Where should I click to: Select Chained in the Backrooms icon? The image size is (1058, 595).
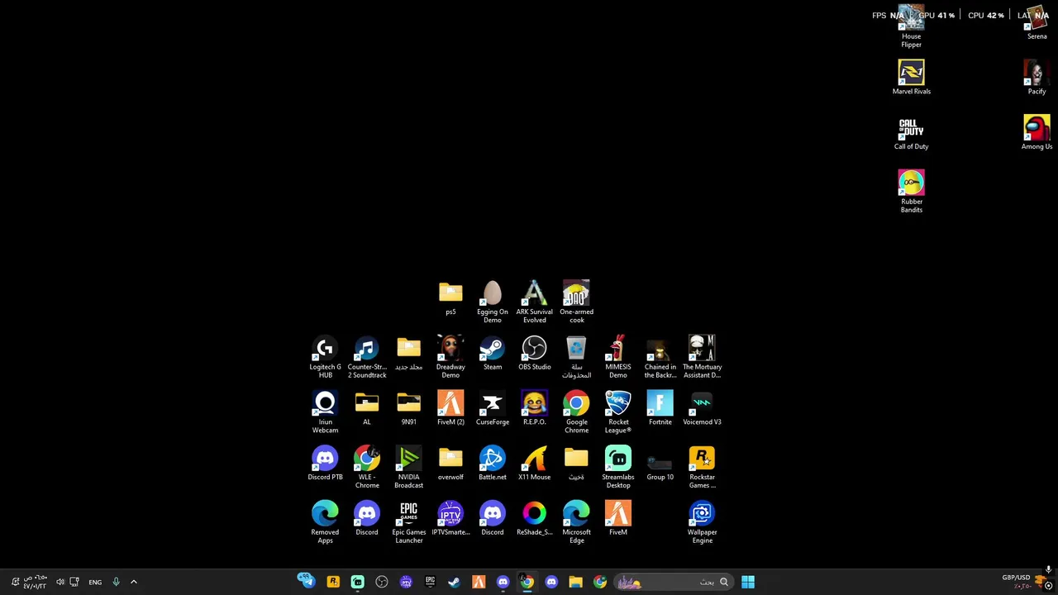pyautogui.click(x=660, y=357)
